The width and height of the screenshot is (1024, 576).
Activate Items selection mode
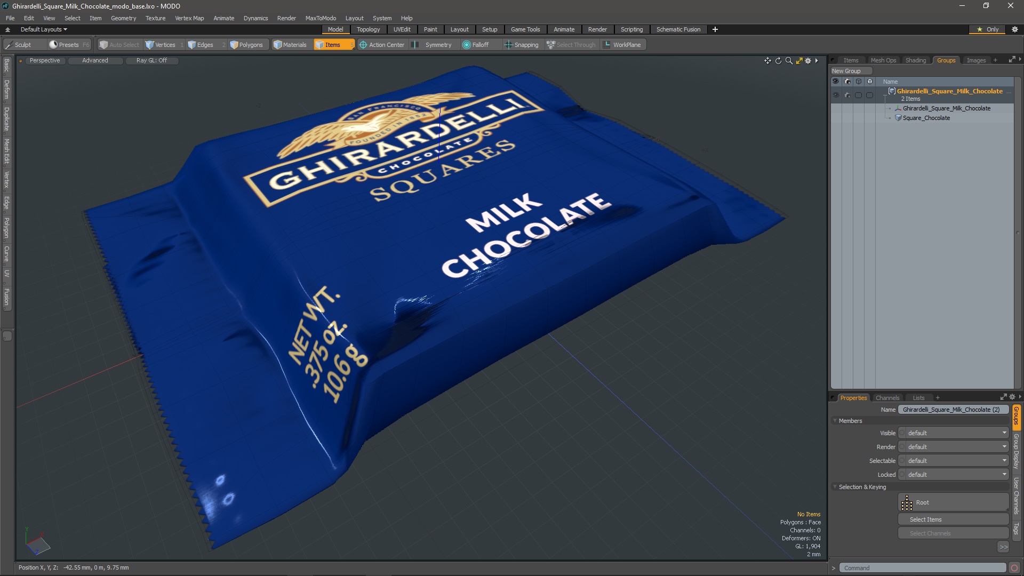tap(333, 45)
